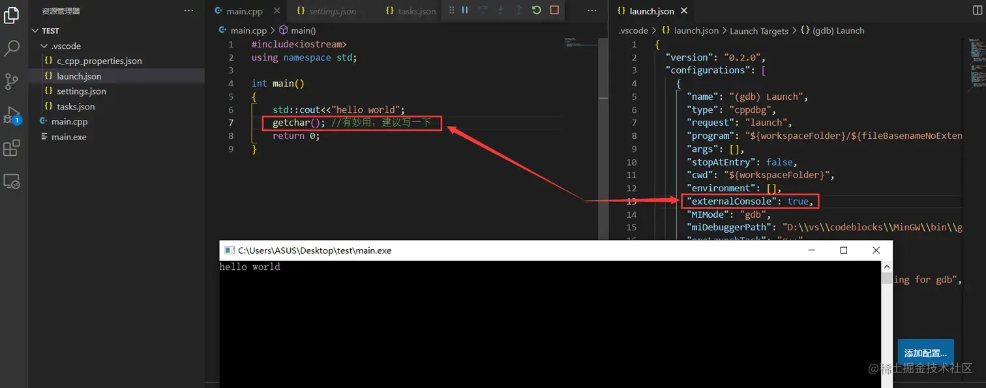Viewport: 986px width, 388px height.
Task: Select the Run and Debug icon showing badge 1
Action: coord(10,114)
